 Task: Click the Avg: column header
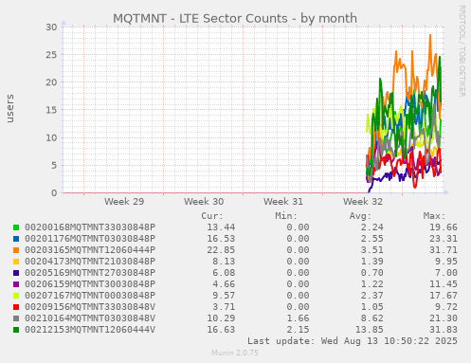[x=360, y=216]
